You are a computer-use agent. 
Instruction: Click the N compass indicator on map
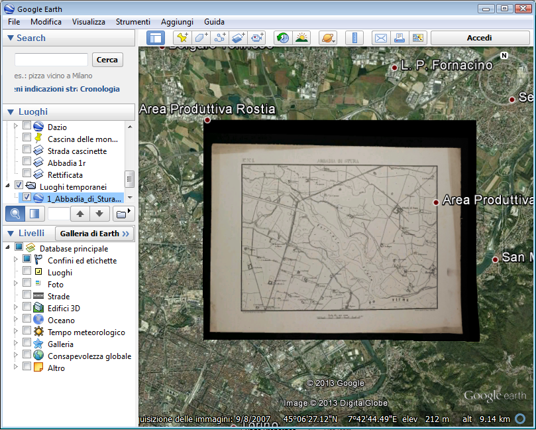504,55
